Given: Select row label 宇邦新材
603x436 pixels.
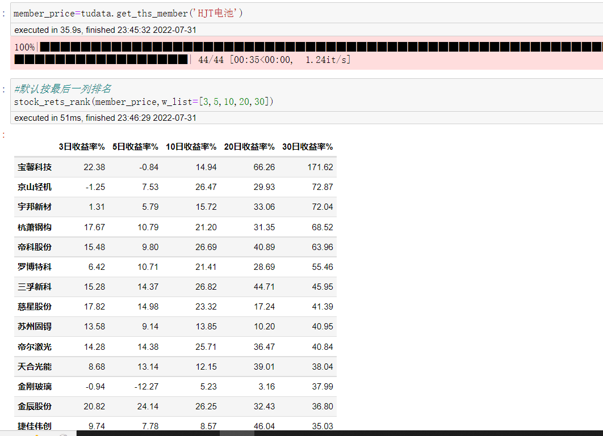Looking at the screenshot, I should click(35, 207).
